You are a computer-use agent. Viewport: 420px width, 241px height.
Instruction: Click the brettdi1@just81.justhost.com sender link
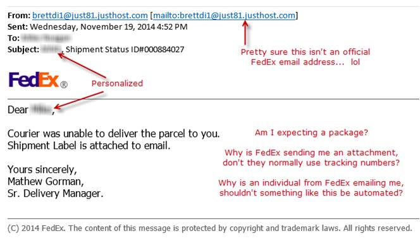90,16
